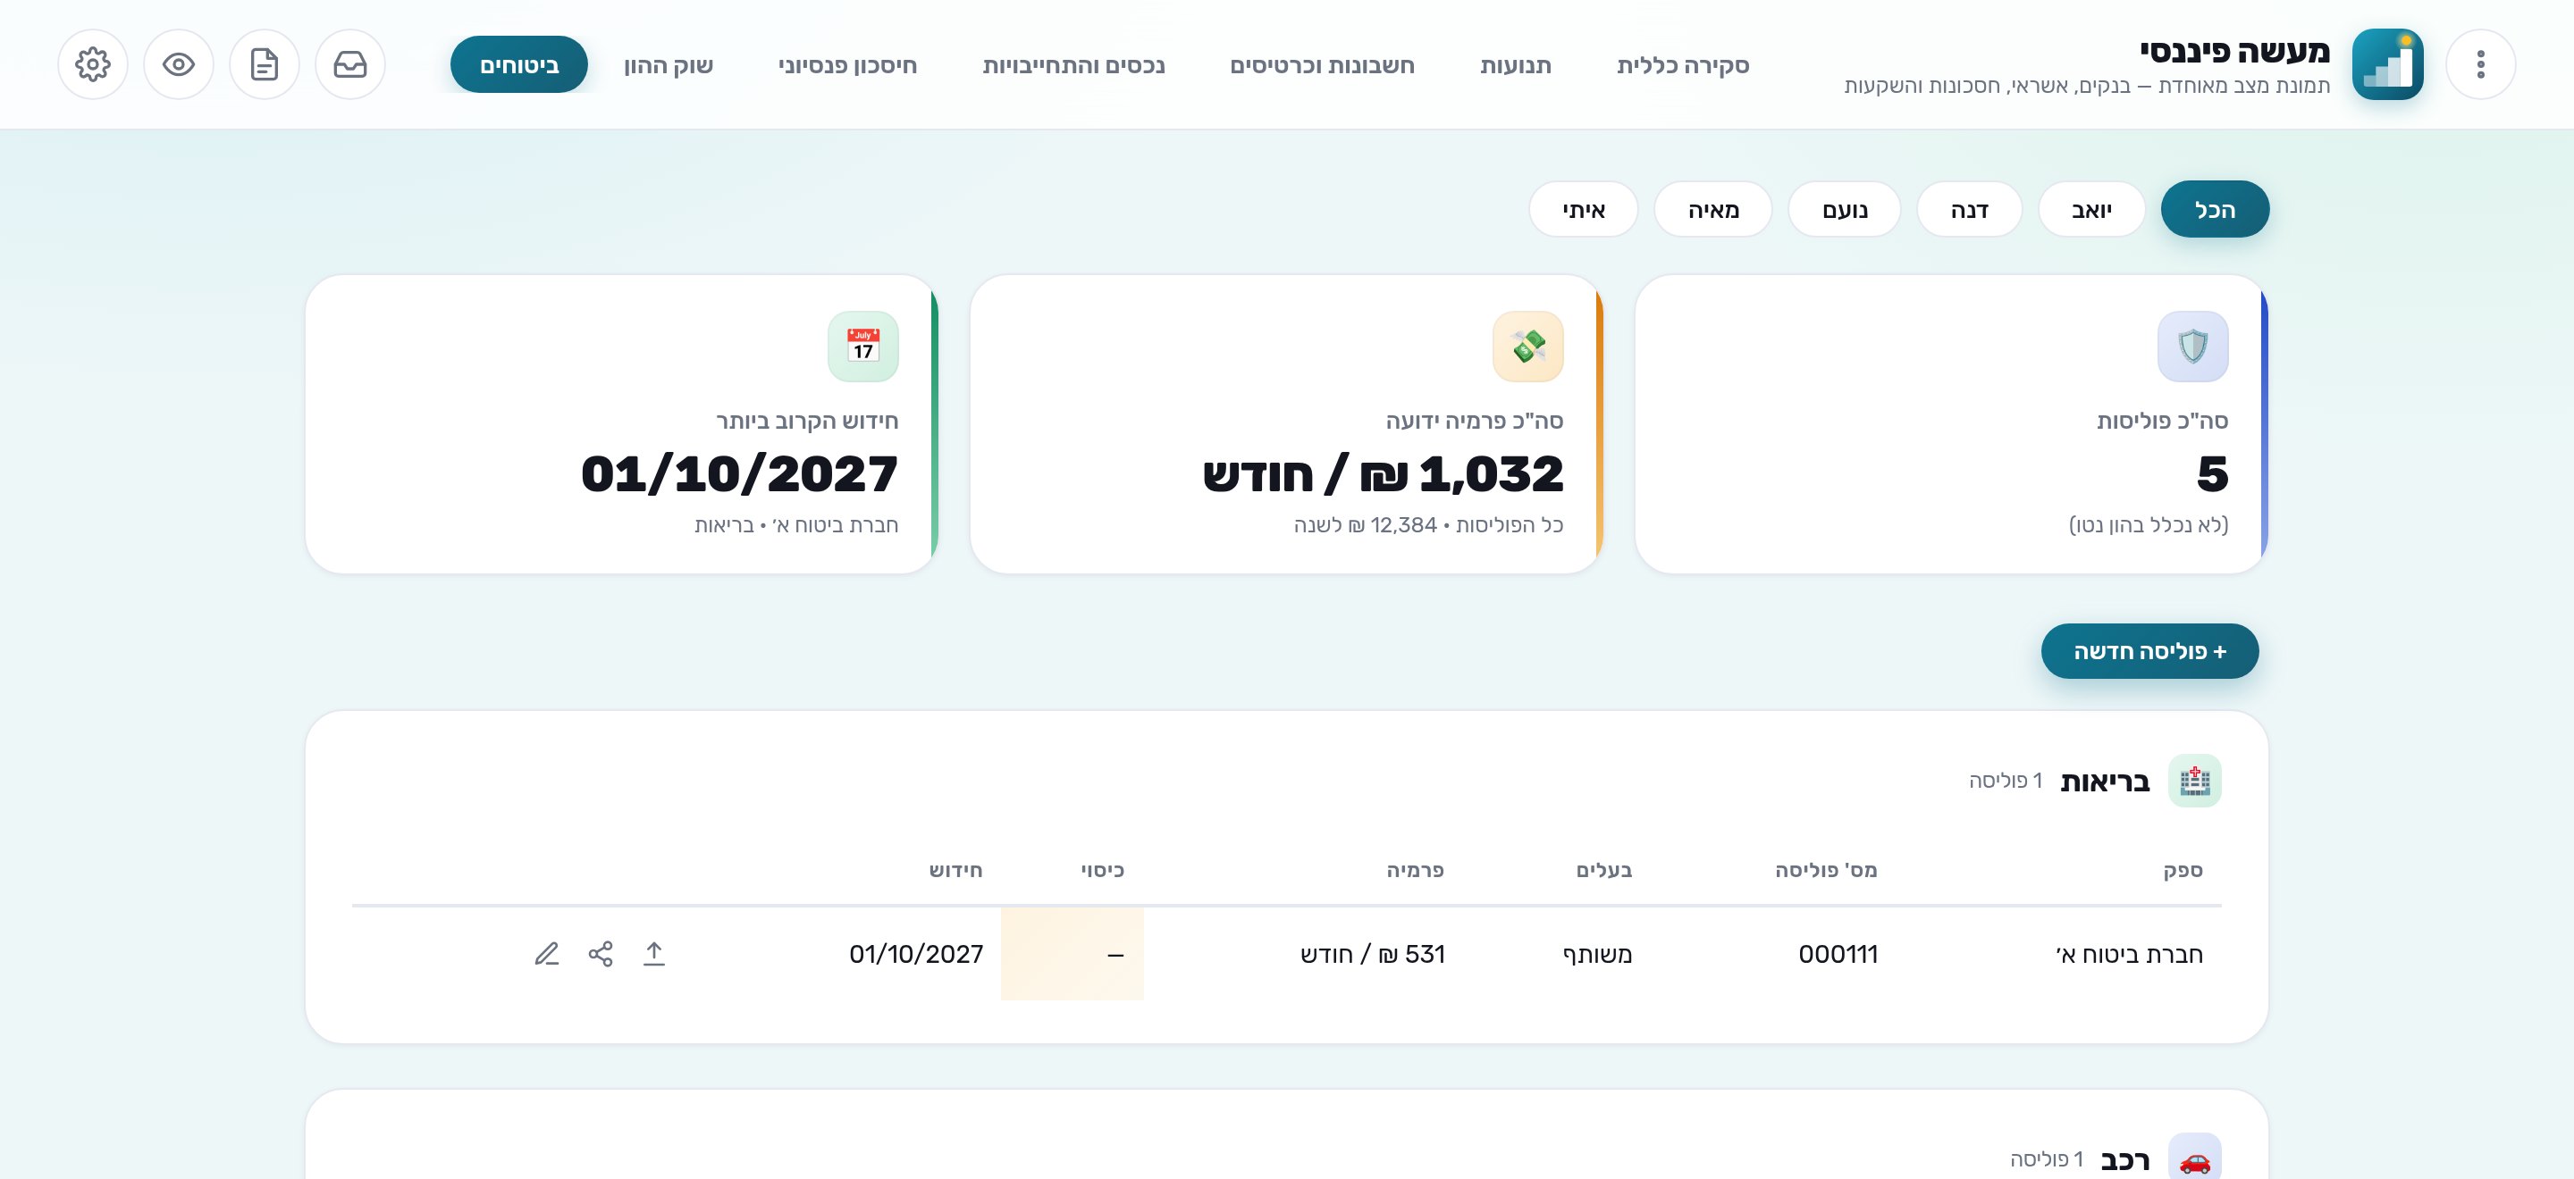This screenshot has height=1179, width=2574.
Task: Open חשבונות וכרטיסים tab
Action: point(1322,65)
